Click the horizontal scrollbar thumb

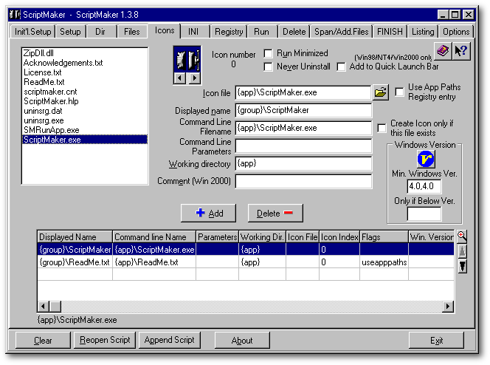click(x=55, y=306)
